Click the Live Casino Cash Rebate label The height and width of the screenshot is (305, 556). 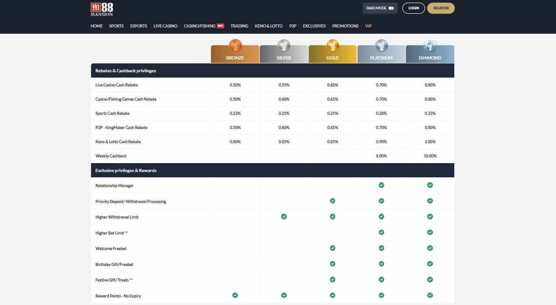pyautogui.click(x=117, y=85)
